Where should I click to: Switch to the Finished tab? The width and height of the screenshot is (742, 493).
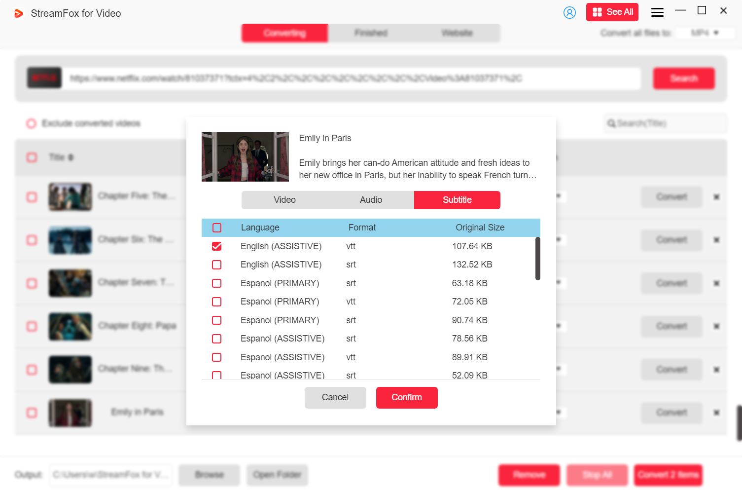(x=371, y=33)
